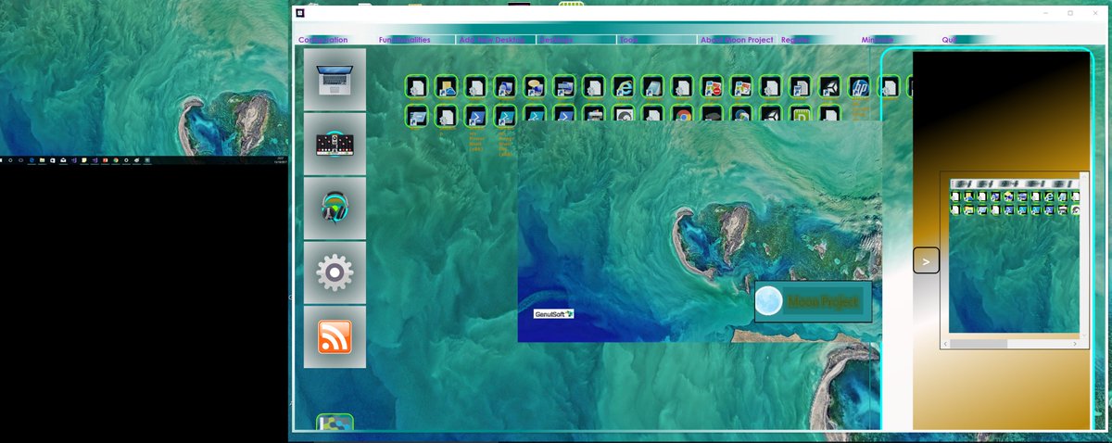Open the laptop icon in the sidebar
The height and width of the screenshot is (443, 1112).
coord(335,79)
